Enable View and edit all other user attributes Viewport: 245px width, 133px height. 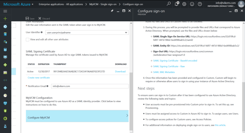pos(27,39)
